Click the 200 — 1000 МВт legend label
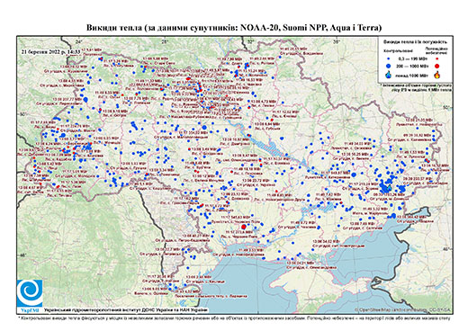Screen dimensions: 468x331 coord(412,66)
